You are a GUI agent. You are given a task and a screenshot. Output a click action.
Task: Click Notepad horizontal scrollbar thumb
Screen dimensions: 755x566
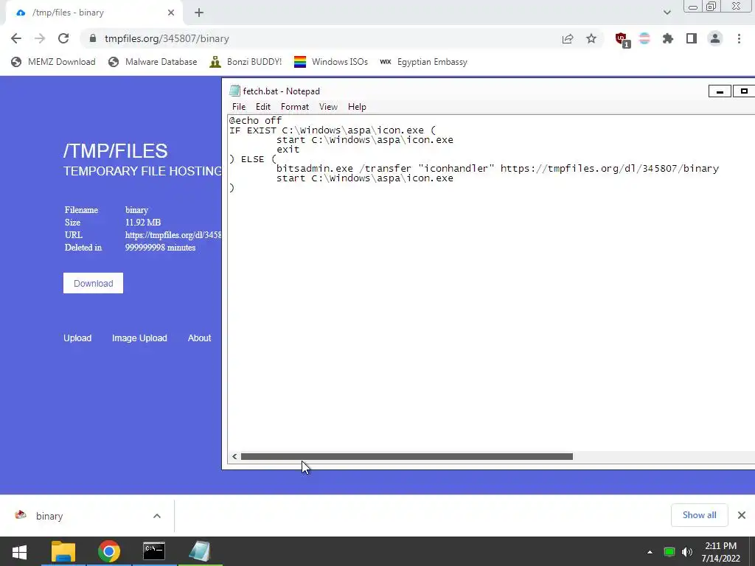pos(406,456)
